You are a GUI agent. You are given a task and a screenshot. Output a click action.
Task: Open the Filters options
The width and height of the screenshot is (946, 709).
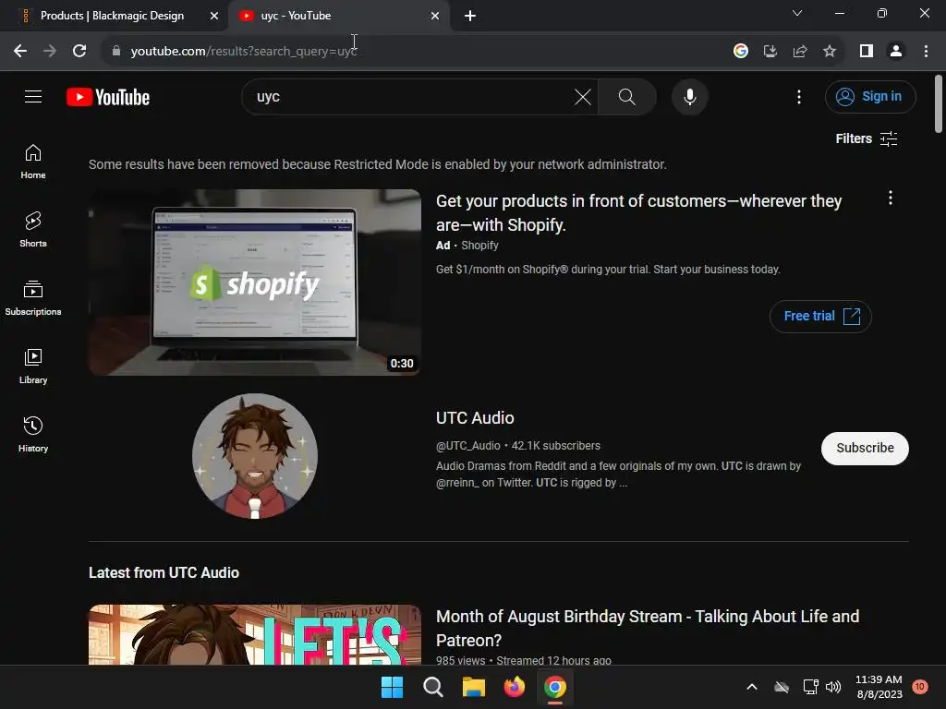pyautogui.click(x=867, y=138)
